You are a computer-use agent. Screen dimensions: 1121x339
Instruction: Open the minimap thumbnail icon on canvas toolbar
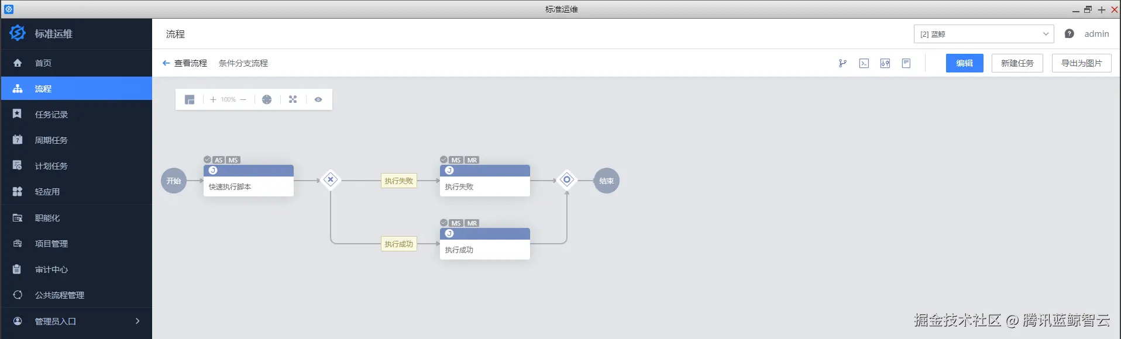coord(189,99)
